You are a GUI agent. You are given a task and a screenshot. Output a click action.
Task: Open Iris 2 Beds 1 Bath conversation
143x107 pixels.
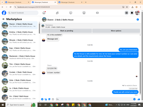[x=19, y=97]
